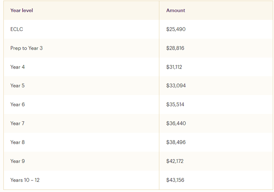Click the $42,172 amount
The width and height of the screenshot is (274, 192).
pyautogui.click(x=175, y=161)
